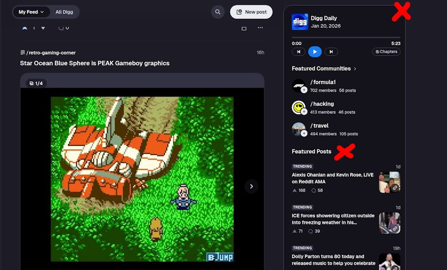Viewport: 447px width, 270px height.
Task: Upvote the post at the top
Action: point(25,28)
